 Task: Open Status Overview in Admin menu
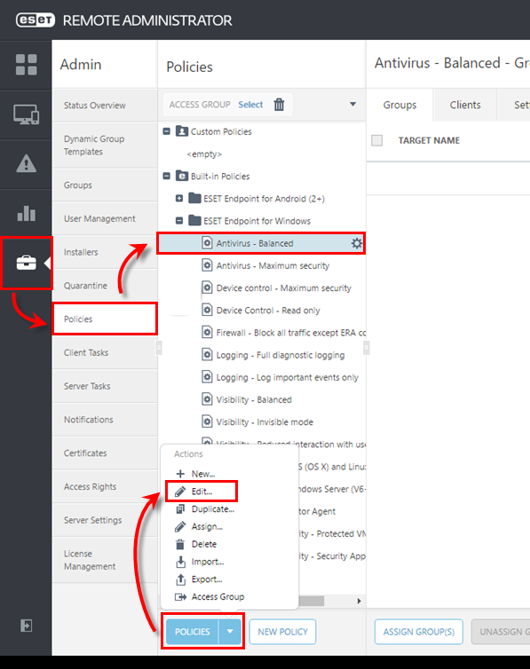tap(105, 106)
